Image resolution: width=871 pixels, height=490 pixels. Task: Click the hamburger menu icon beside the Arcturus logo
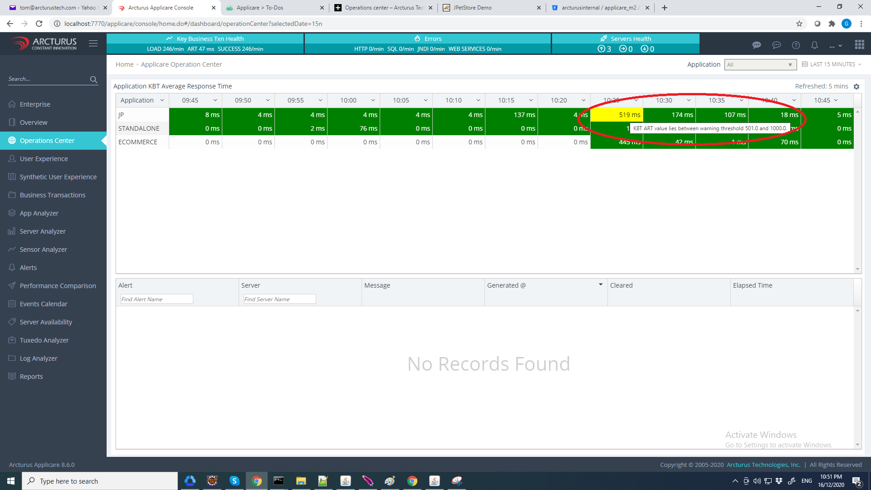(x=93, y=44)
